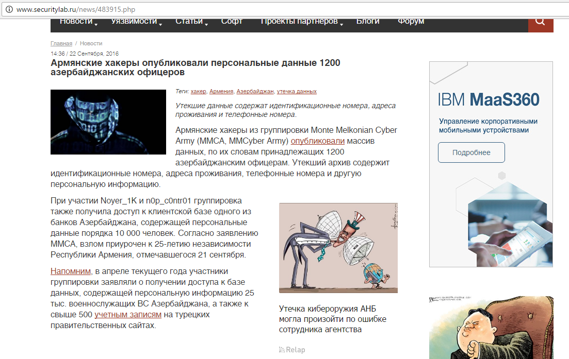The width and height of the screenshot is (569, 359).
Task: Follow the Напомним link
Action: click(71, 271)
